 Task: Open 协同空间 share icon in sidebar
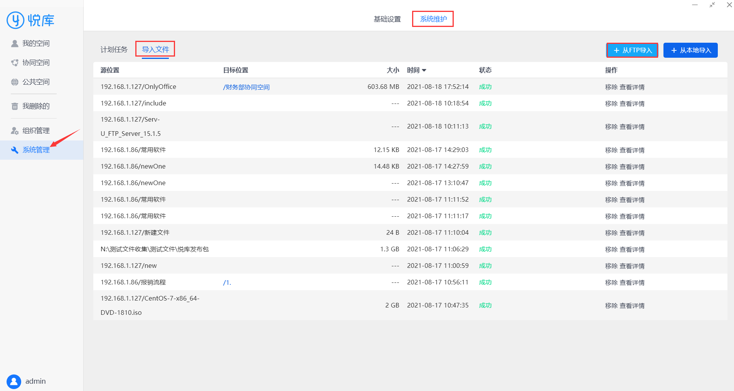[x=15, y=63]
